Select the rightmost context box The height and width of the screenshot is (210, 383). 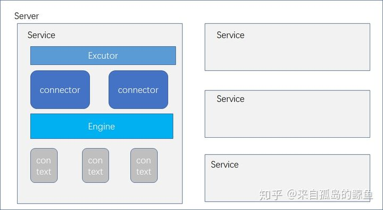[144, 165]
